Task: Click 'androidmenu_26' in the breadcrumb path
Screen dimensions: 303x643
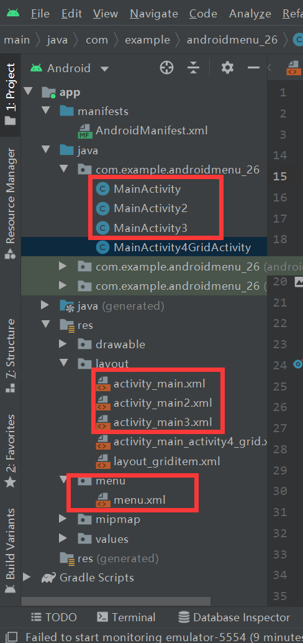Action: (x=232, y=40)
